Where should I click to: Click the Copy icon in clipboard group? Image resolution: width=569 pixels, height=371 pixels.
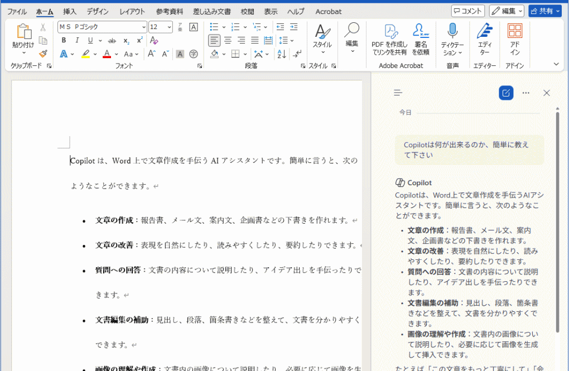(43, 41)
